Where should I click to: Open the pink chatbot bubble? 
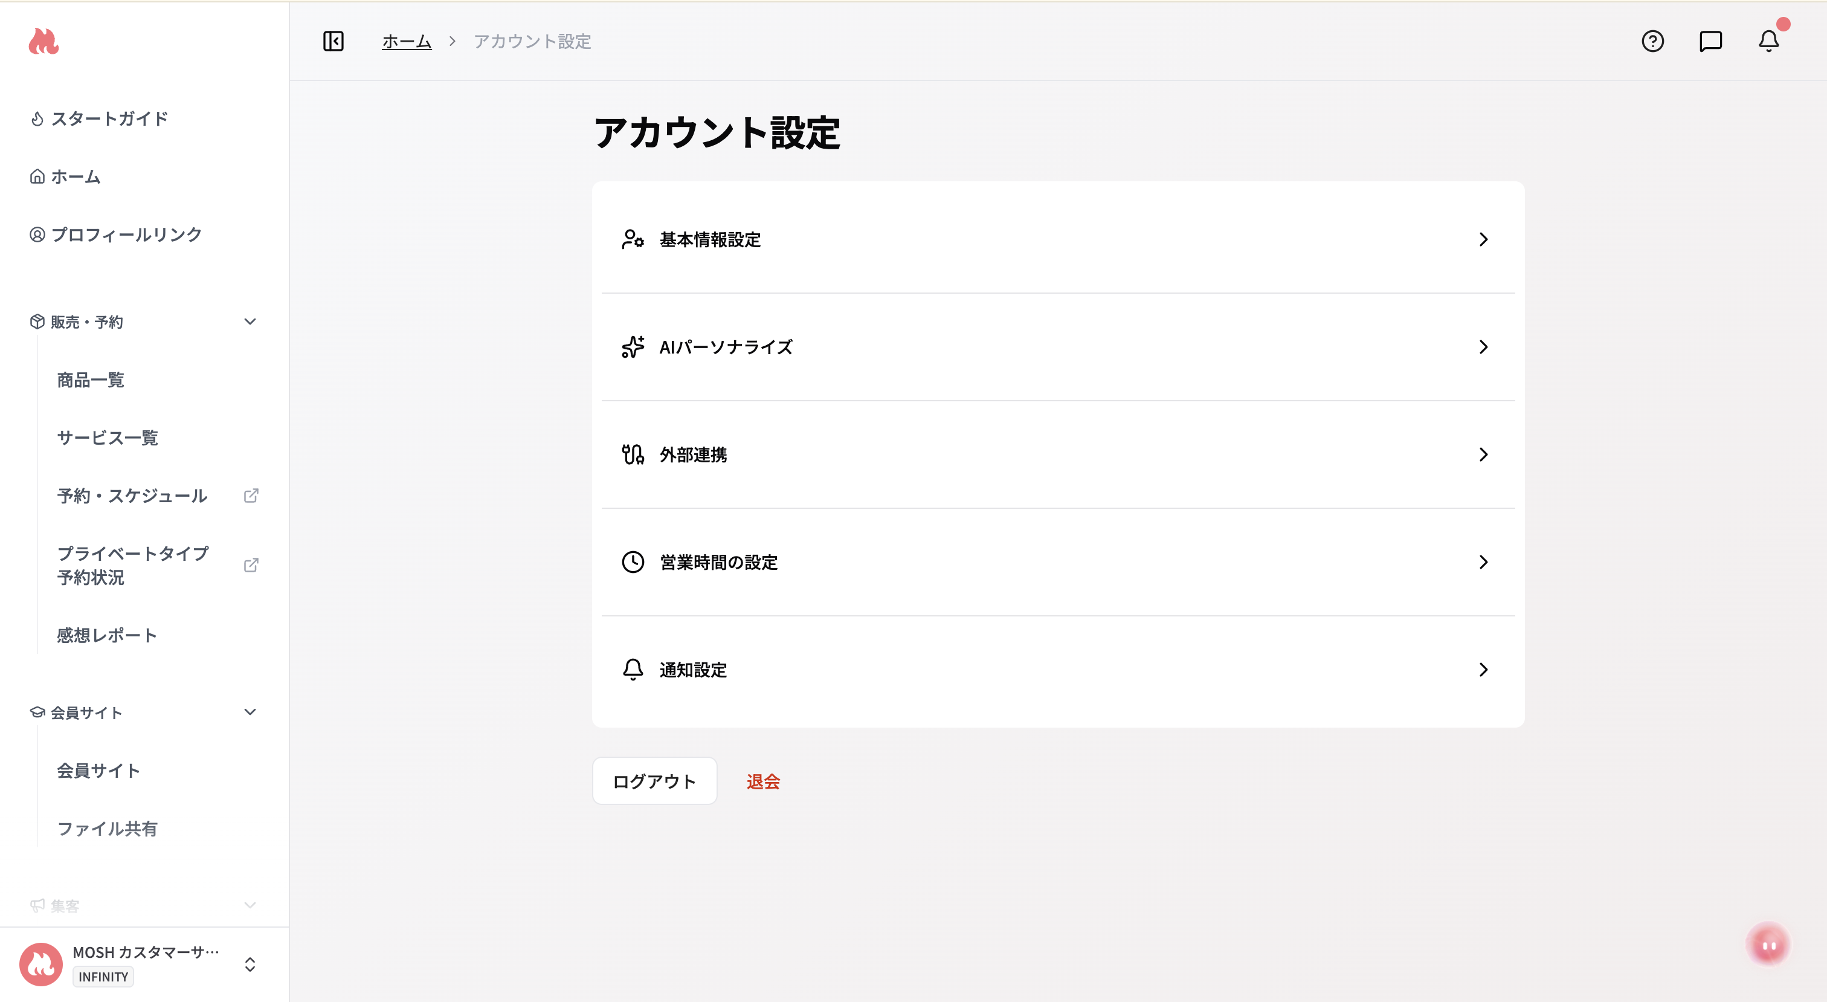click(1769, 945)
